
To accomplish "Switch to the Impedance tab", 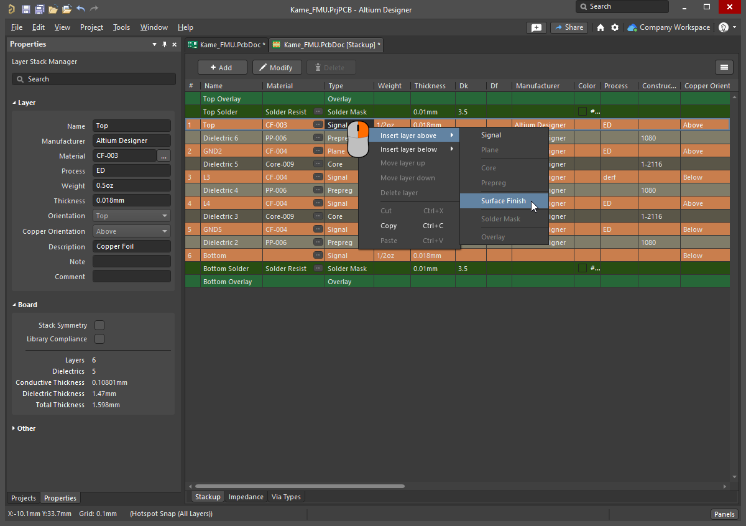I will (246, 497).
